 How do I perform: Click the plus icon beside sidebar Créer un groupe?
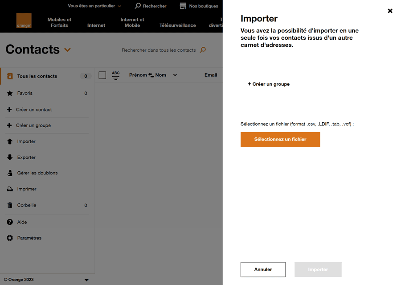[9, 125]
